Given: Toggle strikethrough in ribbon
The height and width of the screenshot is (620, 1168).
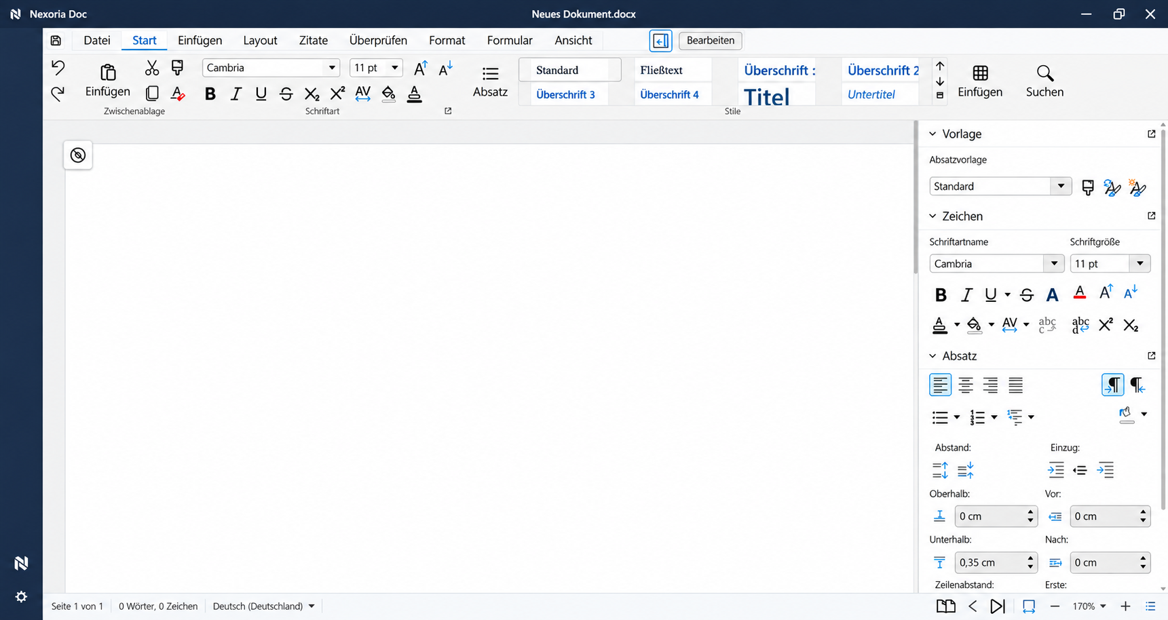Looking at the screenshot, I should (x=286, y=94).
